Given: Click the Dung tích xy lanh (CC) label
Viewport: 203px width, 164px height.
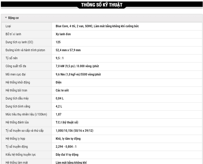Looking at the screenshot, I should (x=19, y=42).
